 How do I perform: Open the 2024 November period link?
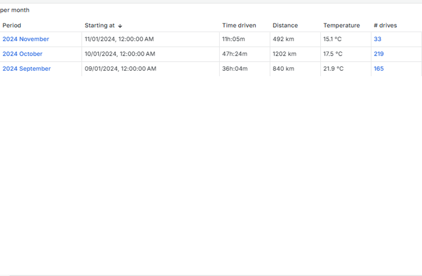[x=26, y=39]
